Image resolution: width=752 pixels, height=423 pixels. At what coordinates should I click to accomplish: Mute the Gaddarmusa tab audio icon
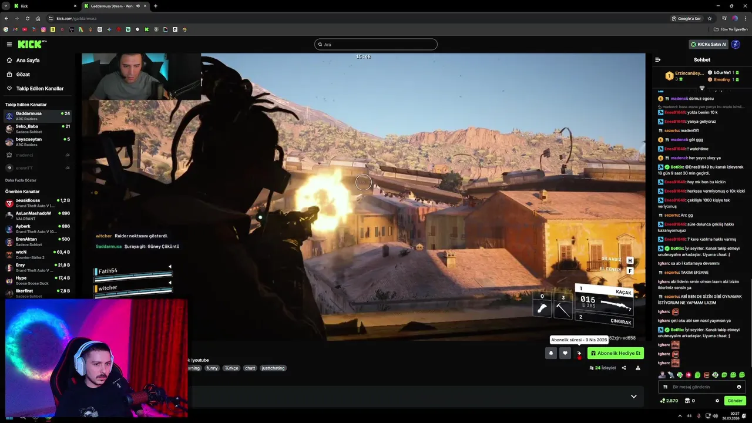tap(138, 6)
